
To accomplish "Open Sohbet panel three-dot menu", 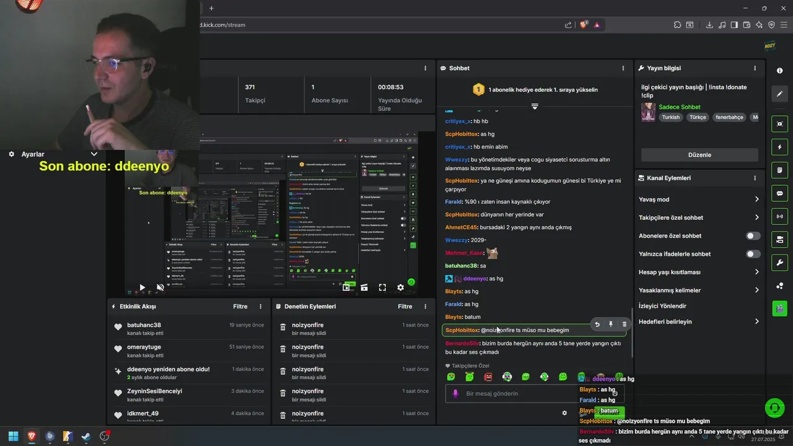I will point(623,68).
